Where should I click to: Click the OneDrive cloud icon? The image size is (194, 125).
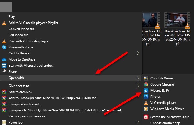[4, 59]
